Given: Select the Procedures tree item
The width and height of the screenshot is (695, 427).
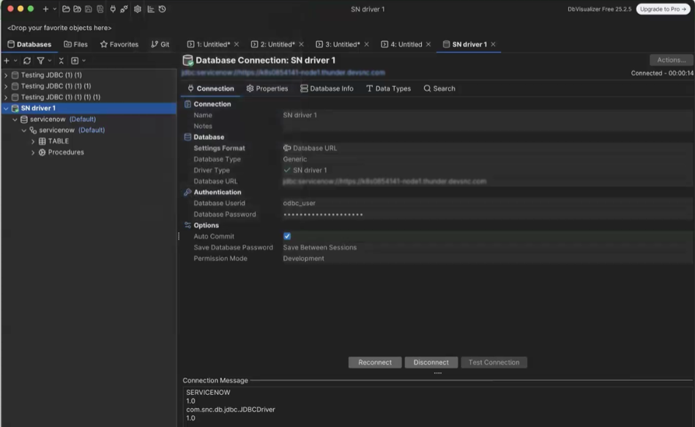Looking at the screenshot, I should [66, 152].
